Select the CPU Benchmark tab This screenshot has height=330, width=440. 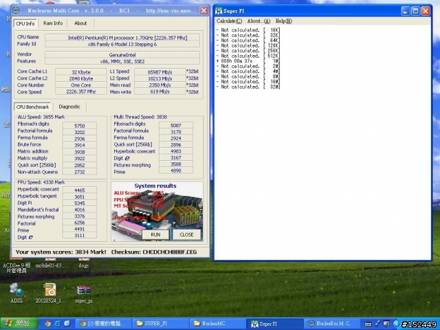32,107
